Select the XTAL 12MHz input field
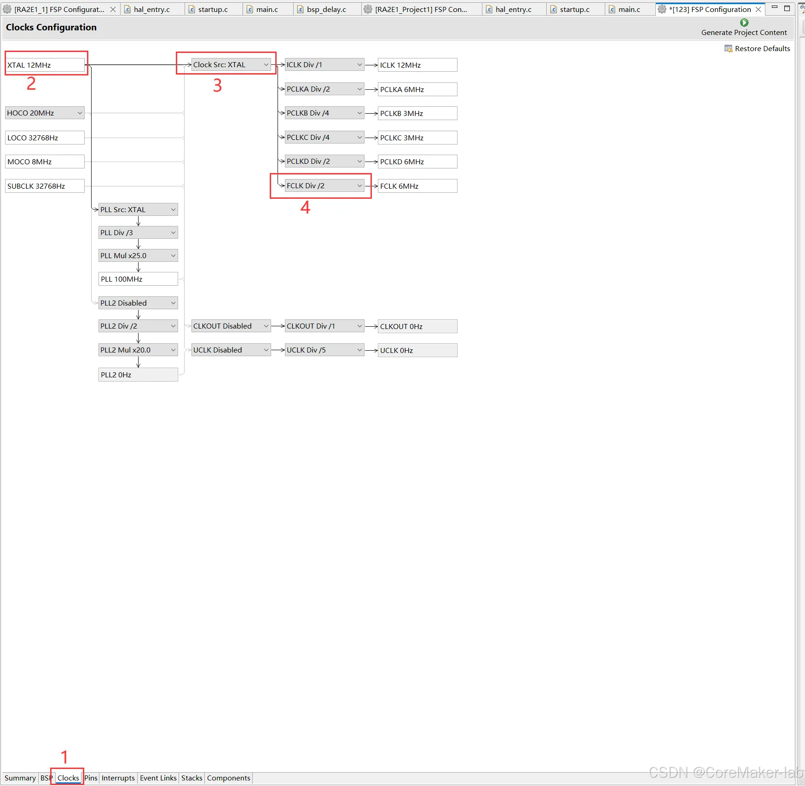 coord(45,64)
